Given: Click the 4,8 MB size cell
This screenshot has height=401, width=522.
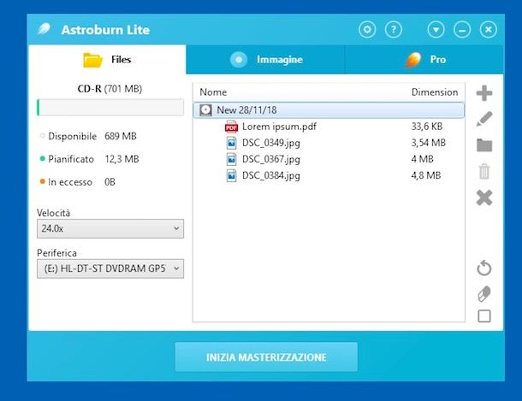Looking at the screenshot, I should pyautogui.click(x=426, y=175).
